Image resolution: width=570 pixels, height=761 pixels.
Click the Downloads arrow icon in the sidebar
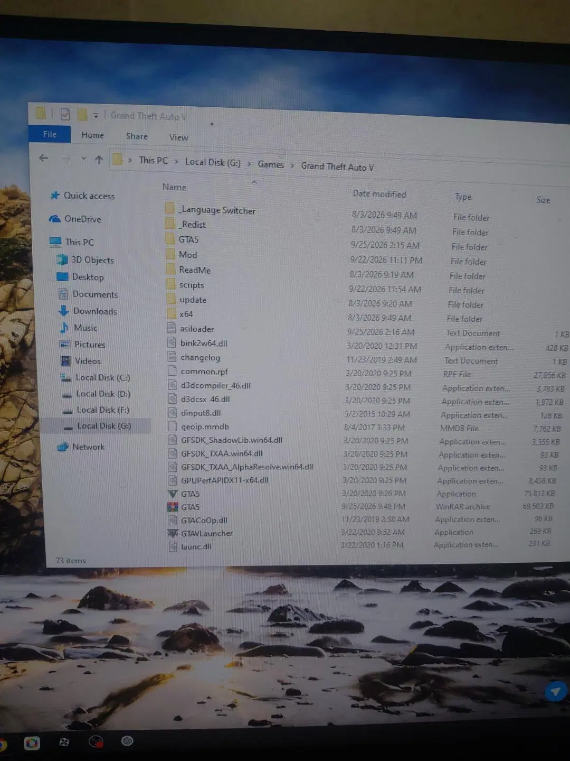[64, 311]
